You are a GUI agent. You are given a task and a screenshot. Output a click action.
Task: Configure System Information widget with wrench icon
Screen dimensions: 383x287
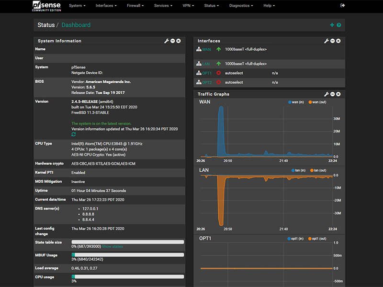tap(167, 41)
